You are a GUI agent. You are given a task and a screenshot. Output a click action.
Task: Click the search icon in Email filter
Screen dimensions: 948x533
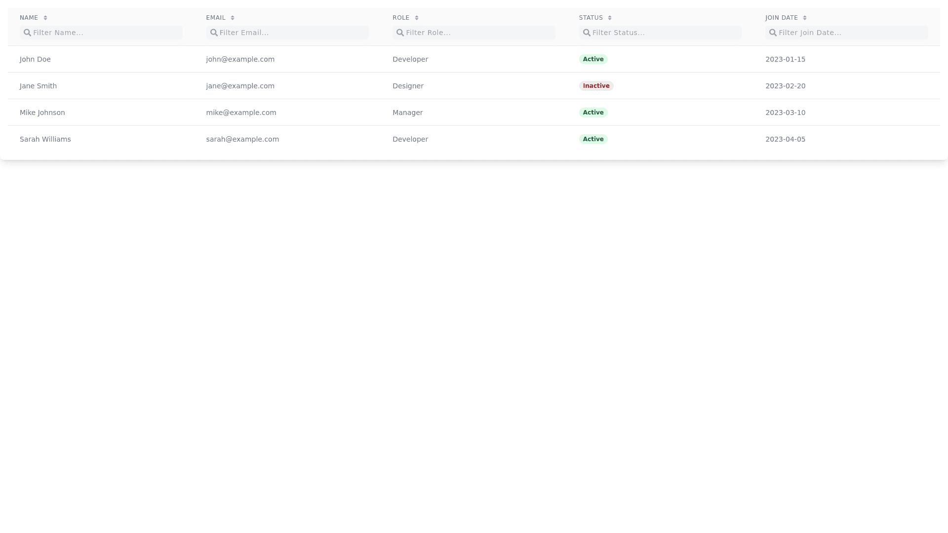(214, 33)
